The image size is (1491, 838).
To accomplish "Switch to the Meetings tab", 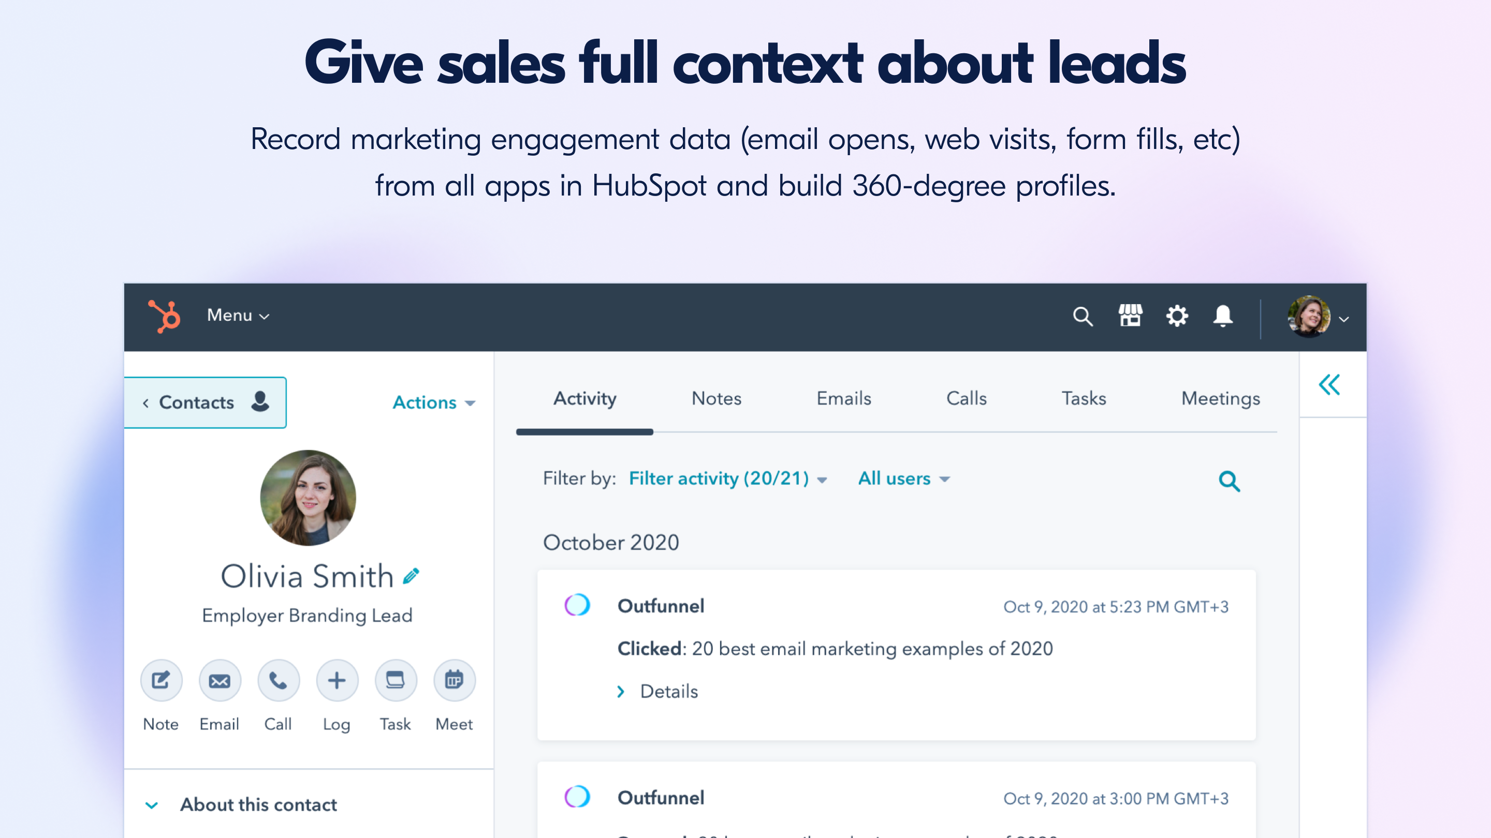I will pos(1220,398).
